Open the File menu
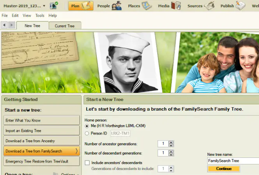259x175 pixels. [5, 16]
